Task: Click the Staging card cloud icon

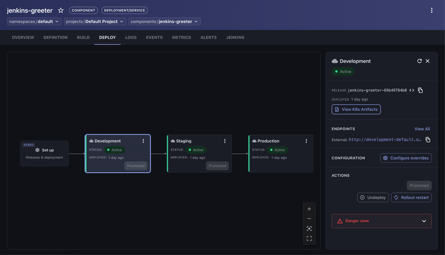Action: [173, 141]
